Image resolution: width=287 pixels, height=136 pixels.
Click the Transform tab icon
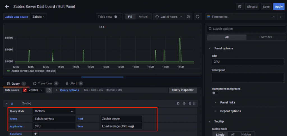click(34, 84)
